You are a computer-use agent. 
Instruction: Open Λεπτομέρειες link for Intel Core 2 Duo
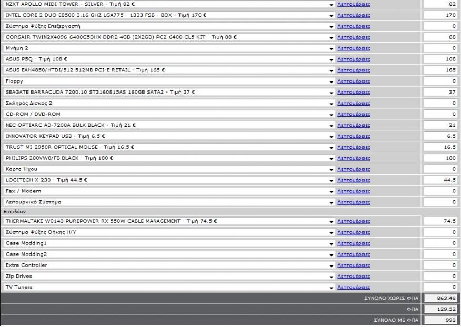click(x=354, y=15)
